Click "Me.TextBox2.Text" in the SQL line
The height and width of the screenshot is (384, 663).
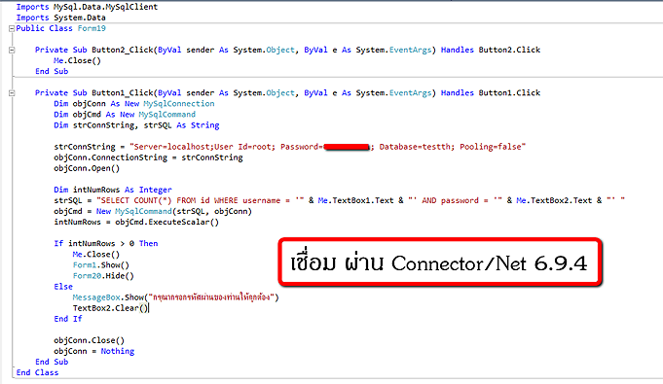(554, 200)
